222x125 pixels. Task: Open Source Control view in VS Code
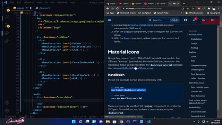tap(7, 25)
